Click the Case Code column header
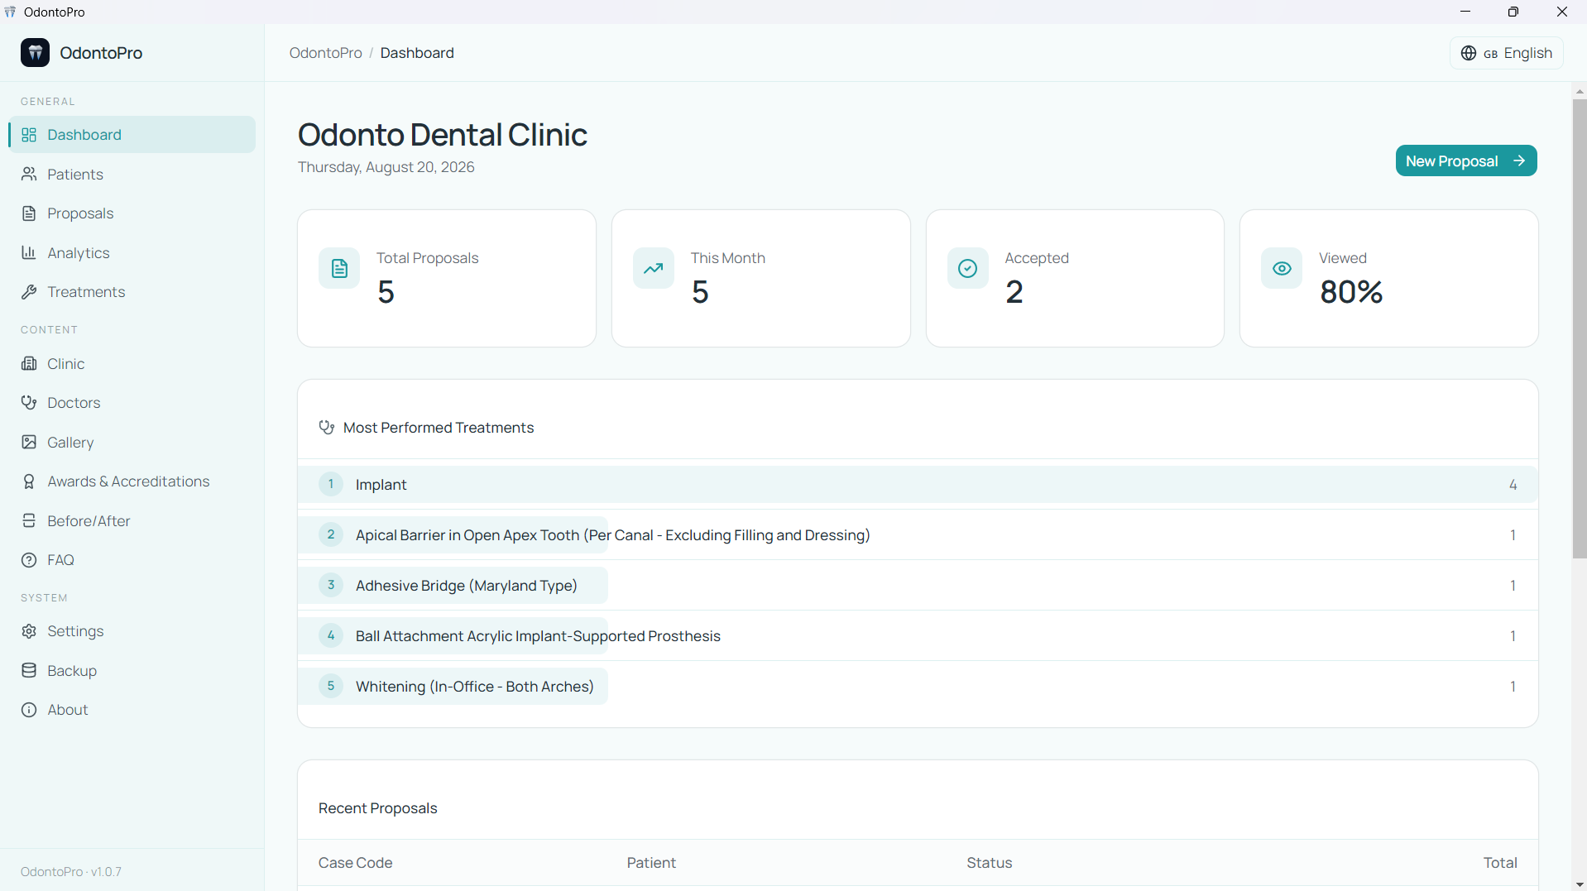1587x891 pixels. click(x=356, y=863)
